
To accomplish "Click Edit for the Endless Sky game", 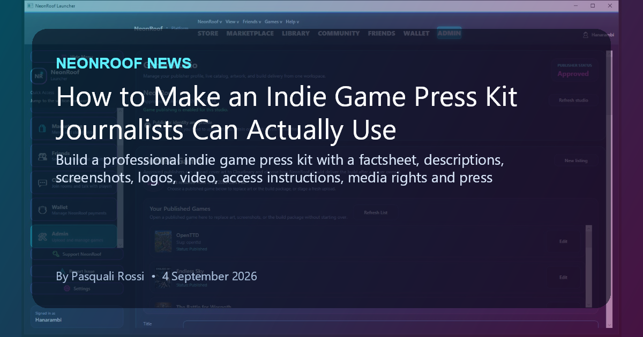I will point(563,277).
